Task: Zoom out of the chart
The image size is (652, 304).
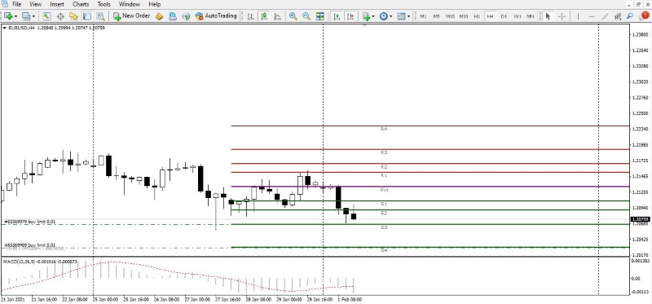Action: coord(306,16)
